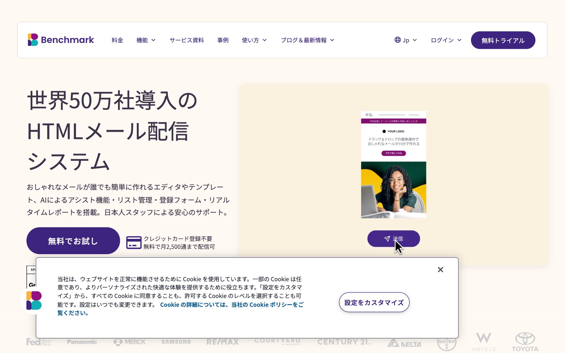Click the Merck logo
The width and height of the screenshot is (565, 353).
(x=129, y=342)
